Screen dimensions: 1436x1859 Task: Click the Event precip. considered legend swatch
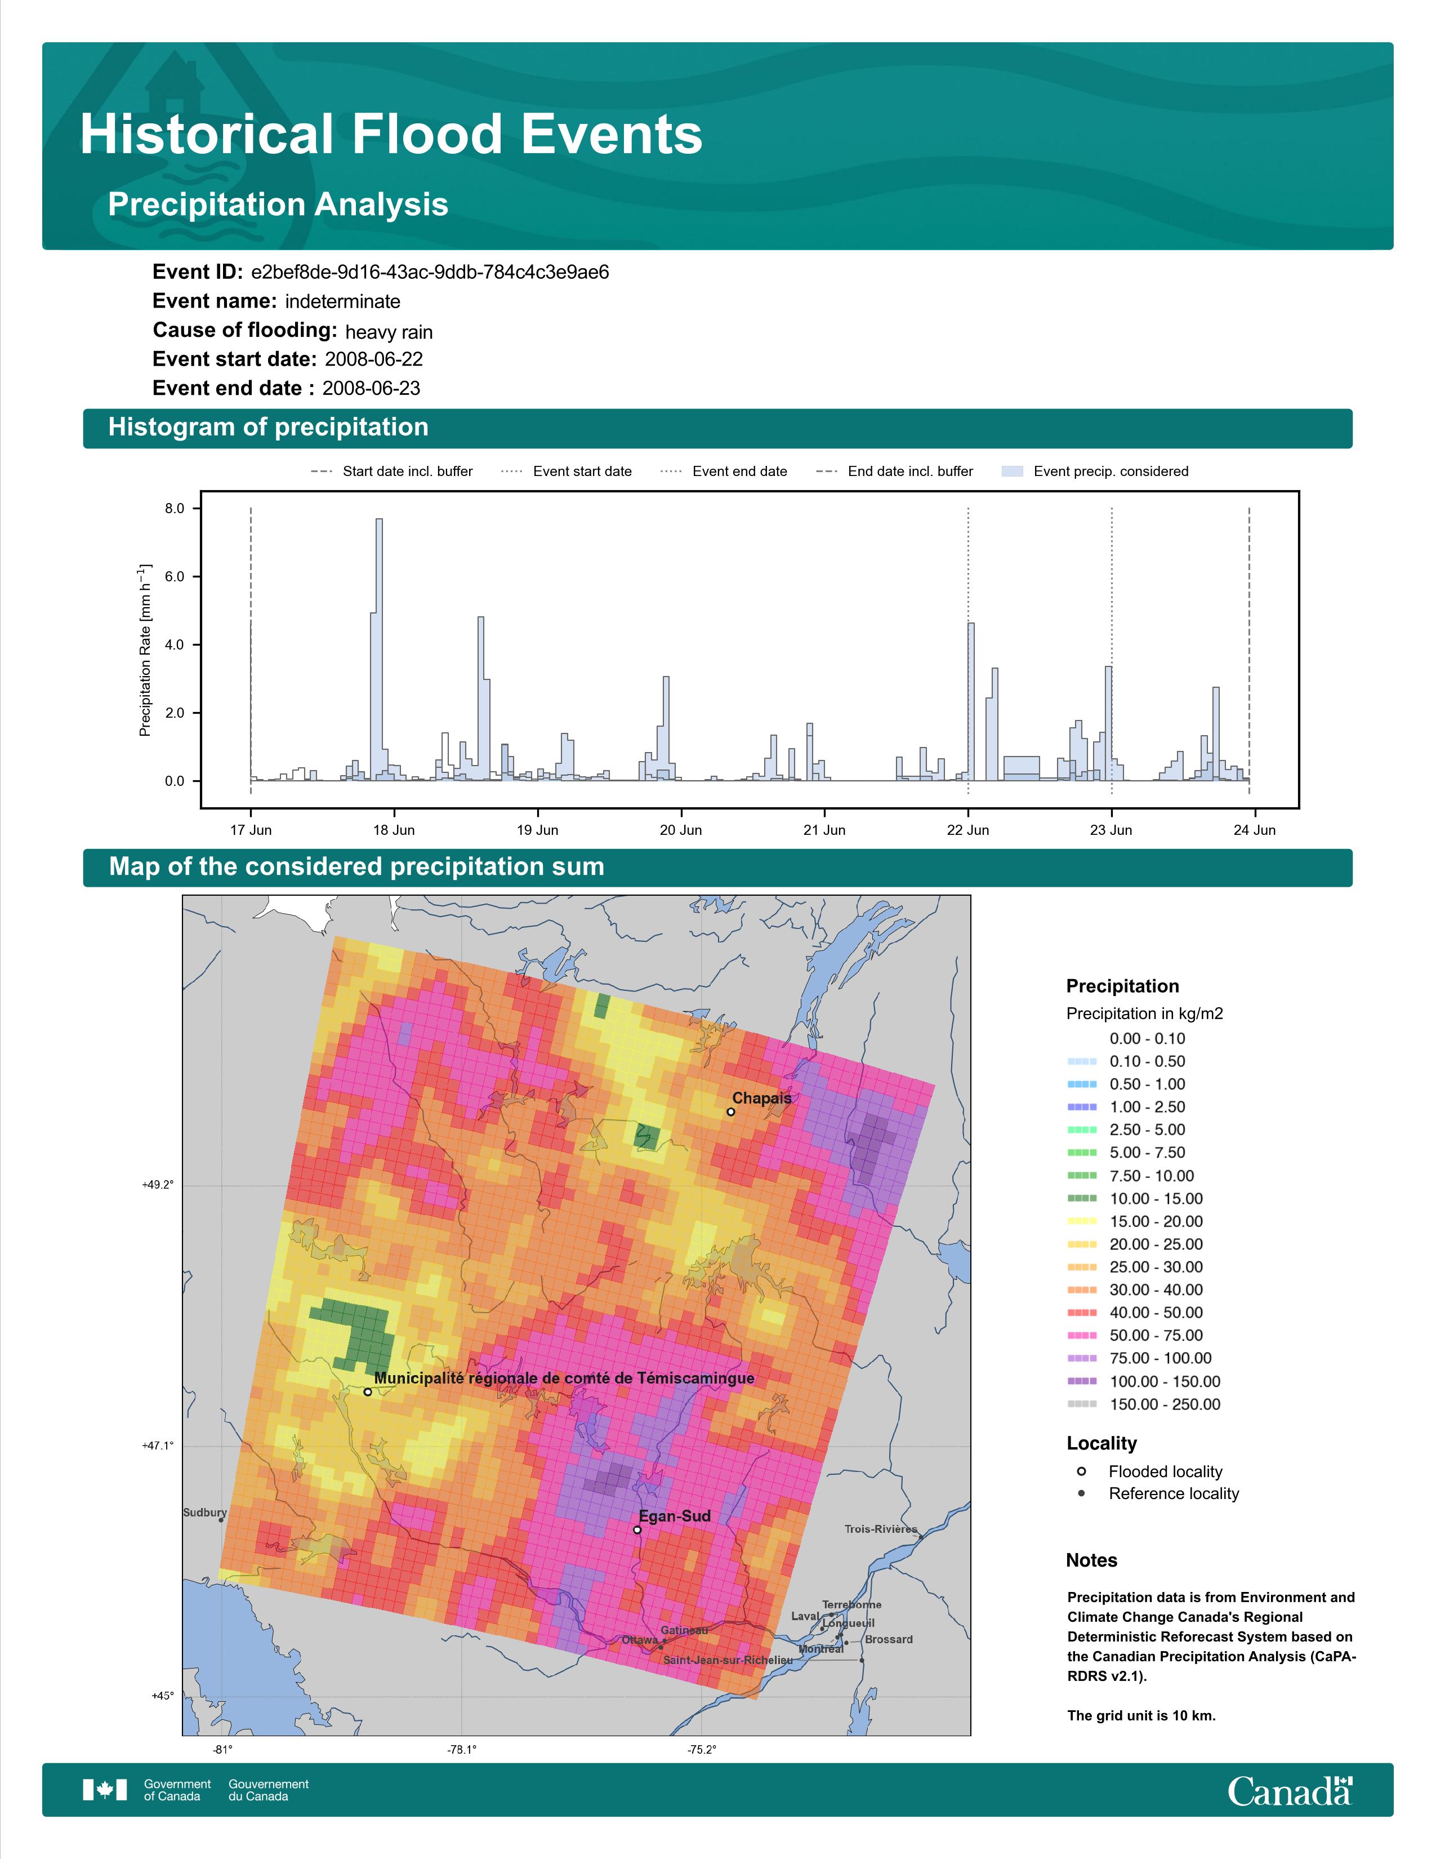coord(1013,472)
